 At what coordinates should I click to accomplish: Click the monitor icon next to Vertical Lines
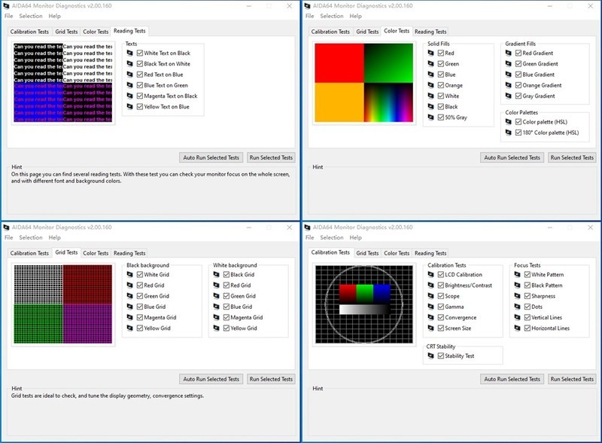(518, 318)
